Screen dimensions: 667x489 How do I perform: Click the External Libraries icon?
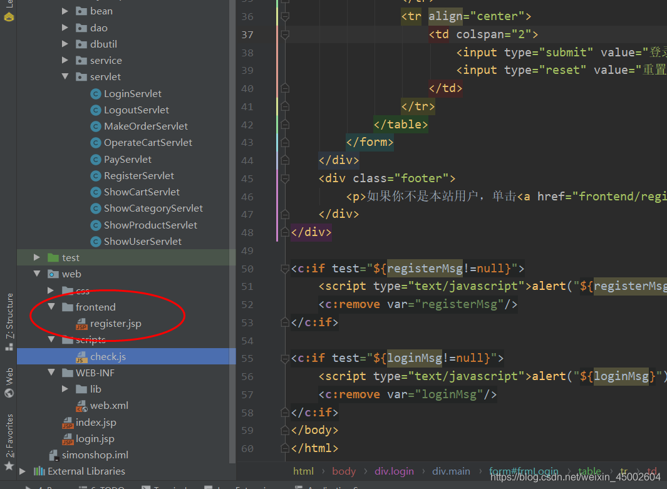[39, 471]
